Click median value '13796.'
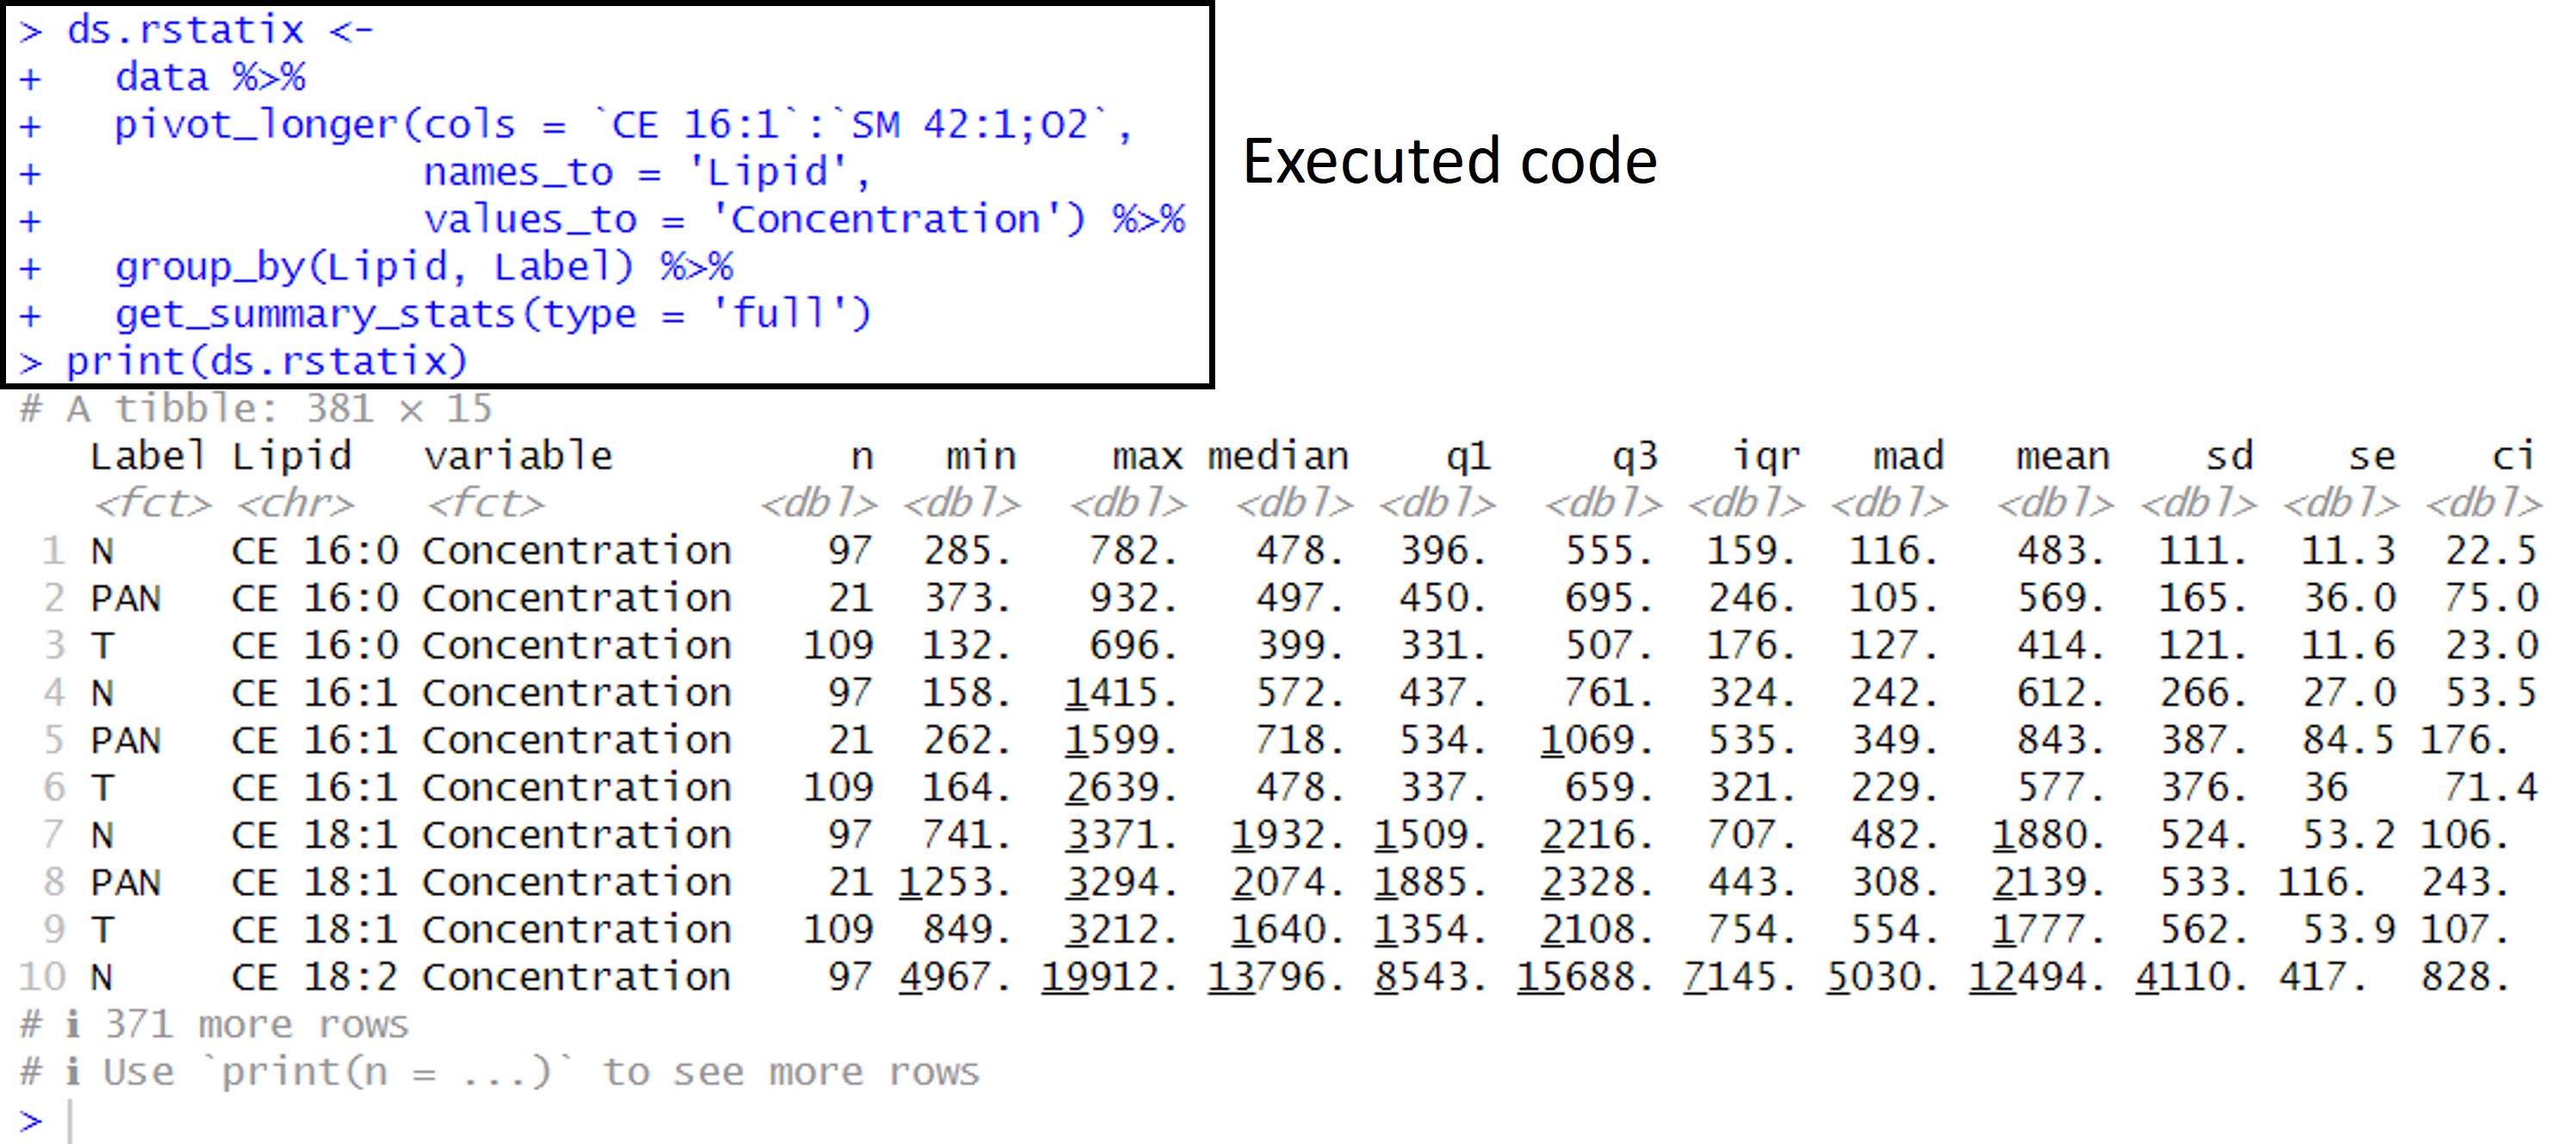 tap(1276, 977)
